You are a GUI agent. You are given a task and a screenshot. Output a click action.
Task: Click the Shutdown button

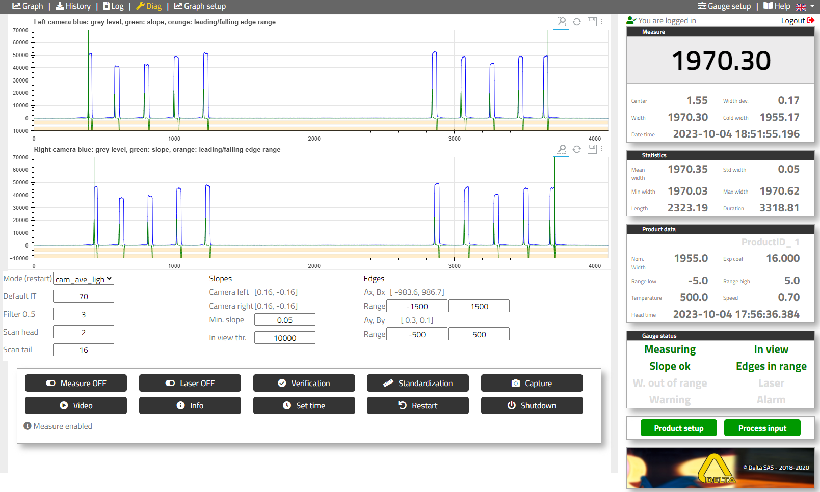click(x=532, y=405)
